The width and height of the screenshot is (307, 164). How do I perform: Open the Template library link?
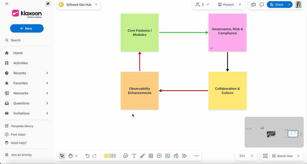click(x=22, y=126)
